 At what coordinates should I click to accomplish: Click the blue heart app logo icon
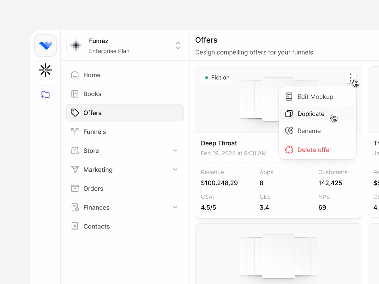click(45, 45)
